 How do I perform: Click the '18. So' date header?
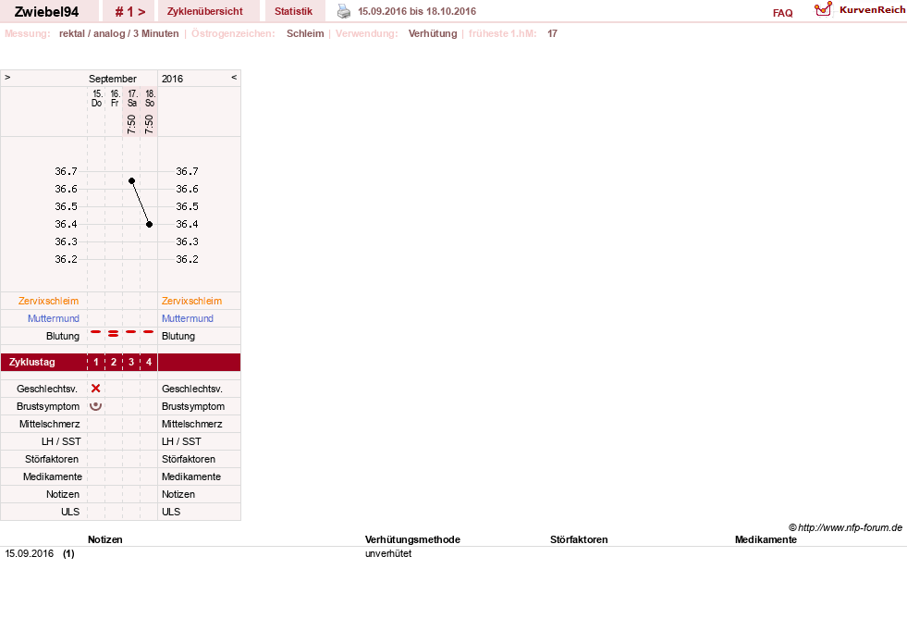coord(150,98)
